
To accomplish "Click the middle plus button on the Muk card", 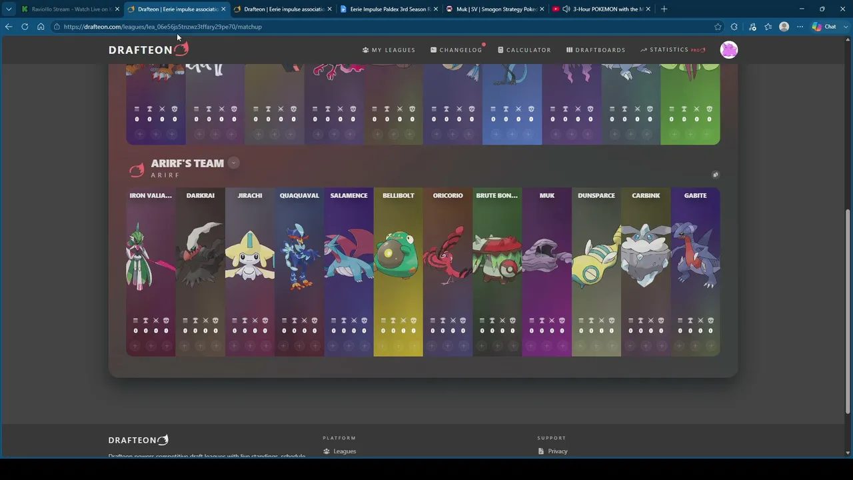I will pos(546,345).
